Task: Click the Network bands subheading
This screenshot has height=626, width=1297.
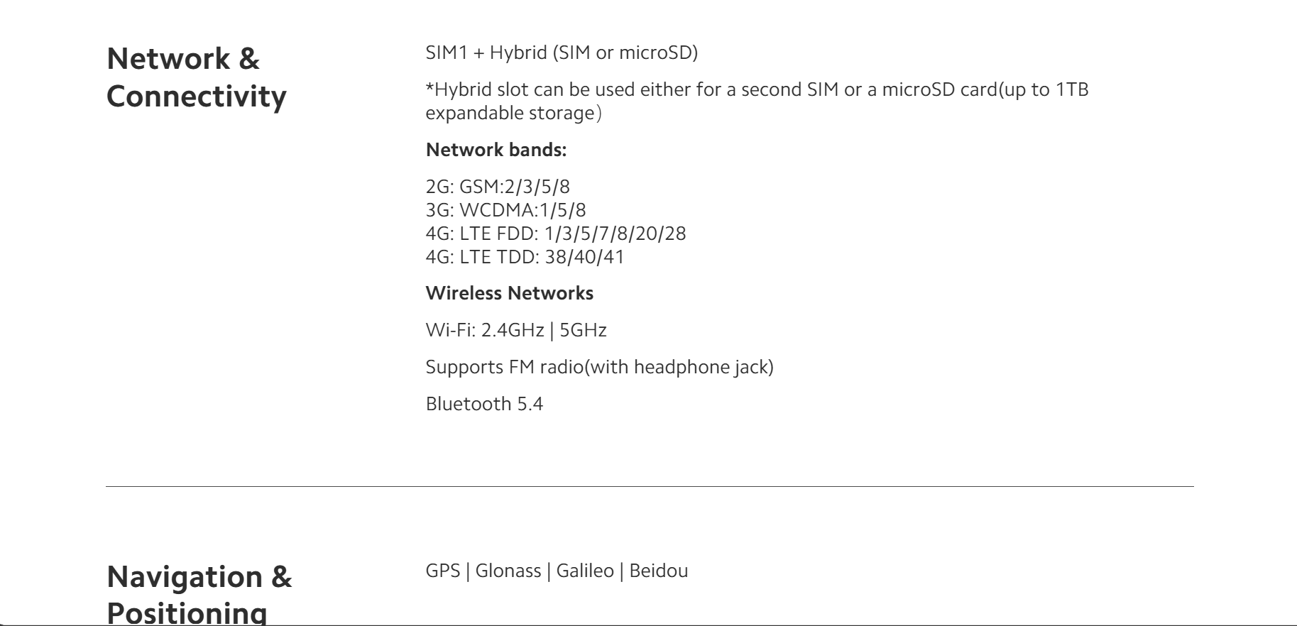Action: point(496,150)
